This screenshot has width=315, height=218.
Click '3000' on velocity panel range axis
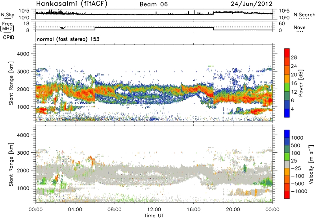(23, 153)
